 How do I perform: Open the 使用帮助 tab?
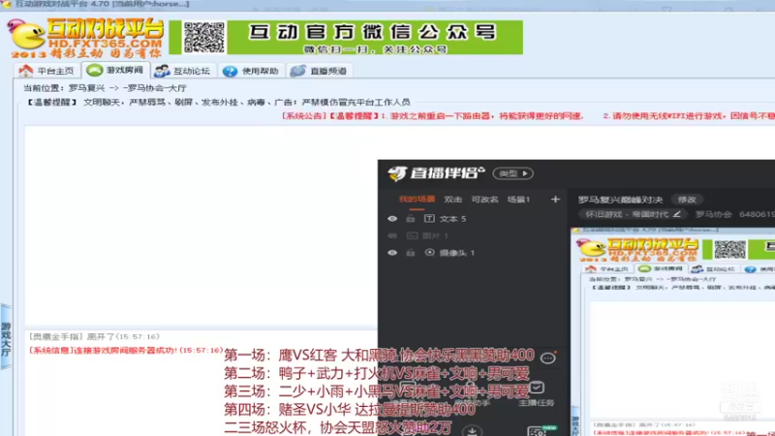[251, 71]
